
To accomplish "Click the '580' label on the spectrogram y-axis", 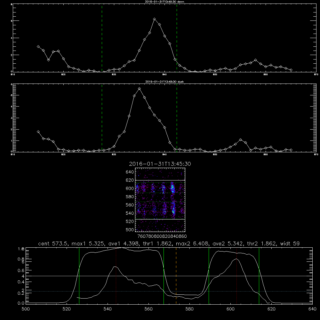I will point(130,197).
